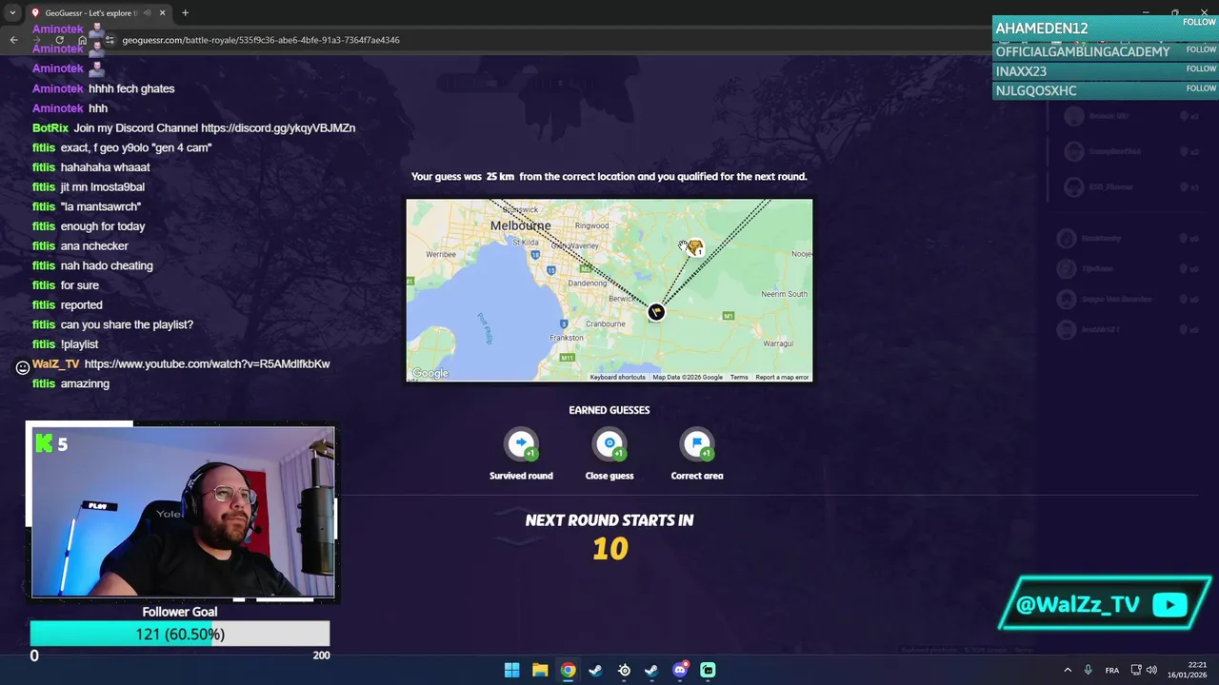The image size is (1219, 685).
Task: Click the Melbourne label on the map
Action: click(x=520, y=225)
